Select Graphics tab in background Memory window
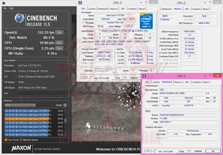The height and width of the screenshot is (155, 223). click(x=196, y=9)
